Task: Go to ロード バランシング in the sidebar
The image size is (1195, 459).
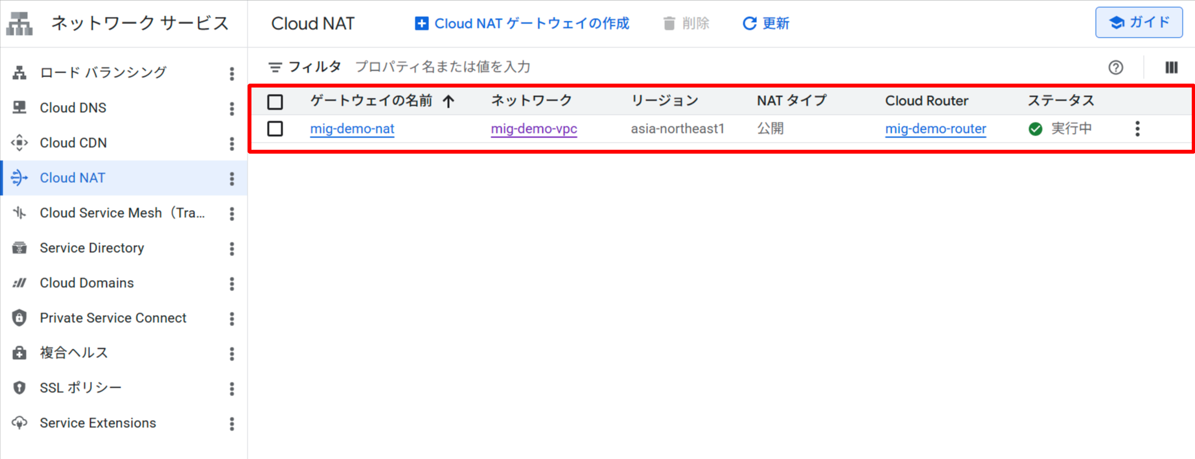Action: tap(103, 73)
